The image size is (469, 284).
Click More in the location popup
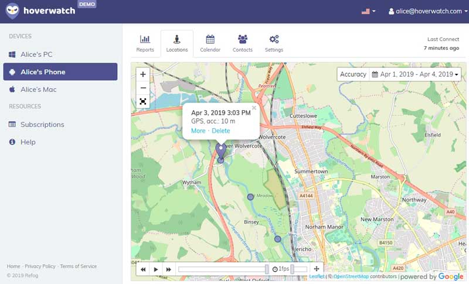click(x=198, y=131)
